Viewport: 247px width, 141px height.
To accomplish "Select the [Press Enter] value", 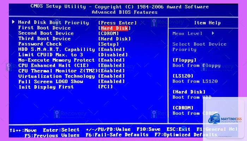I will pyautogui.click(x=118, y=23).
